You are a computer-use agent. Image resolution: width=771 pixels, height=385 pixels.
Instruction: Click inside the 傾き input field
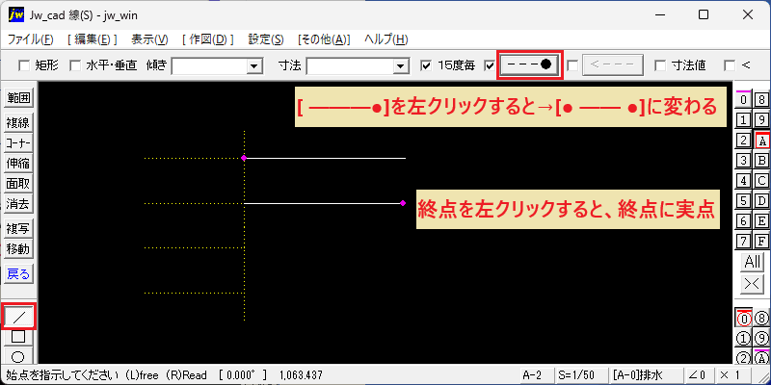click(x=210, y=65)
